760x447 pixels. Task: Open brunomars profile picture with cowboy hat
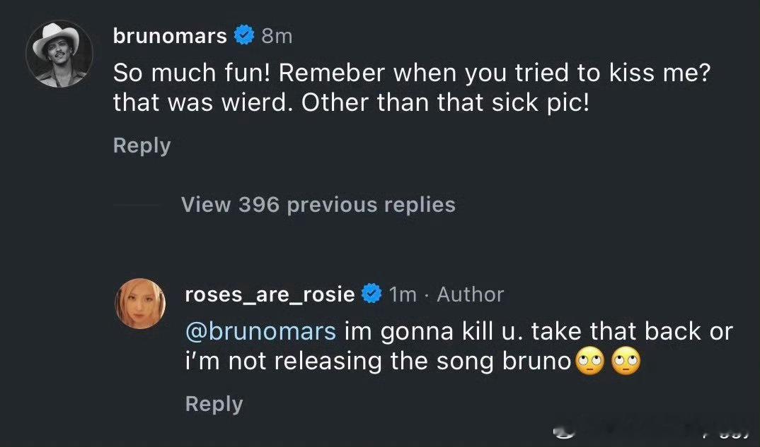click(59, 54)
